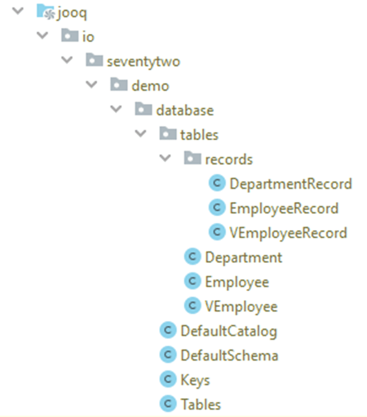Collapse the records package chevron
367x417 pixels.
pyautogui.click(x=165, y=158)
